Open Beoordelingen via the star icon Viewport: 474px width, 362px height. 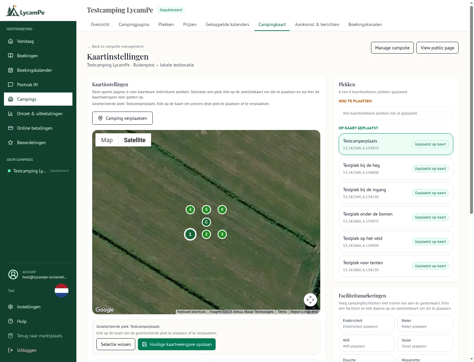pyautogui.click(x=11, y=142)
